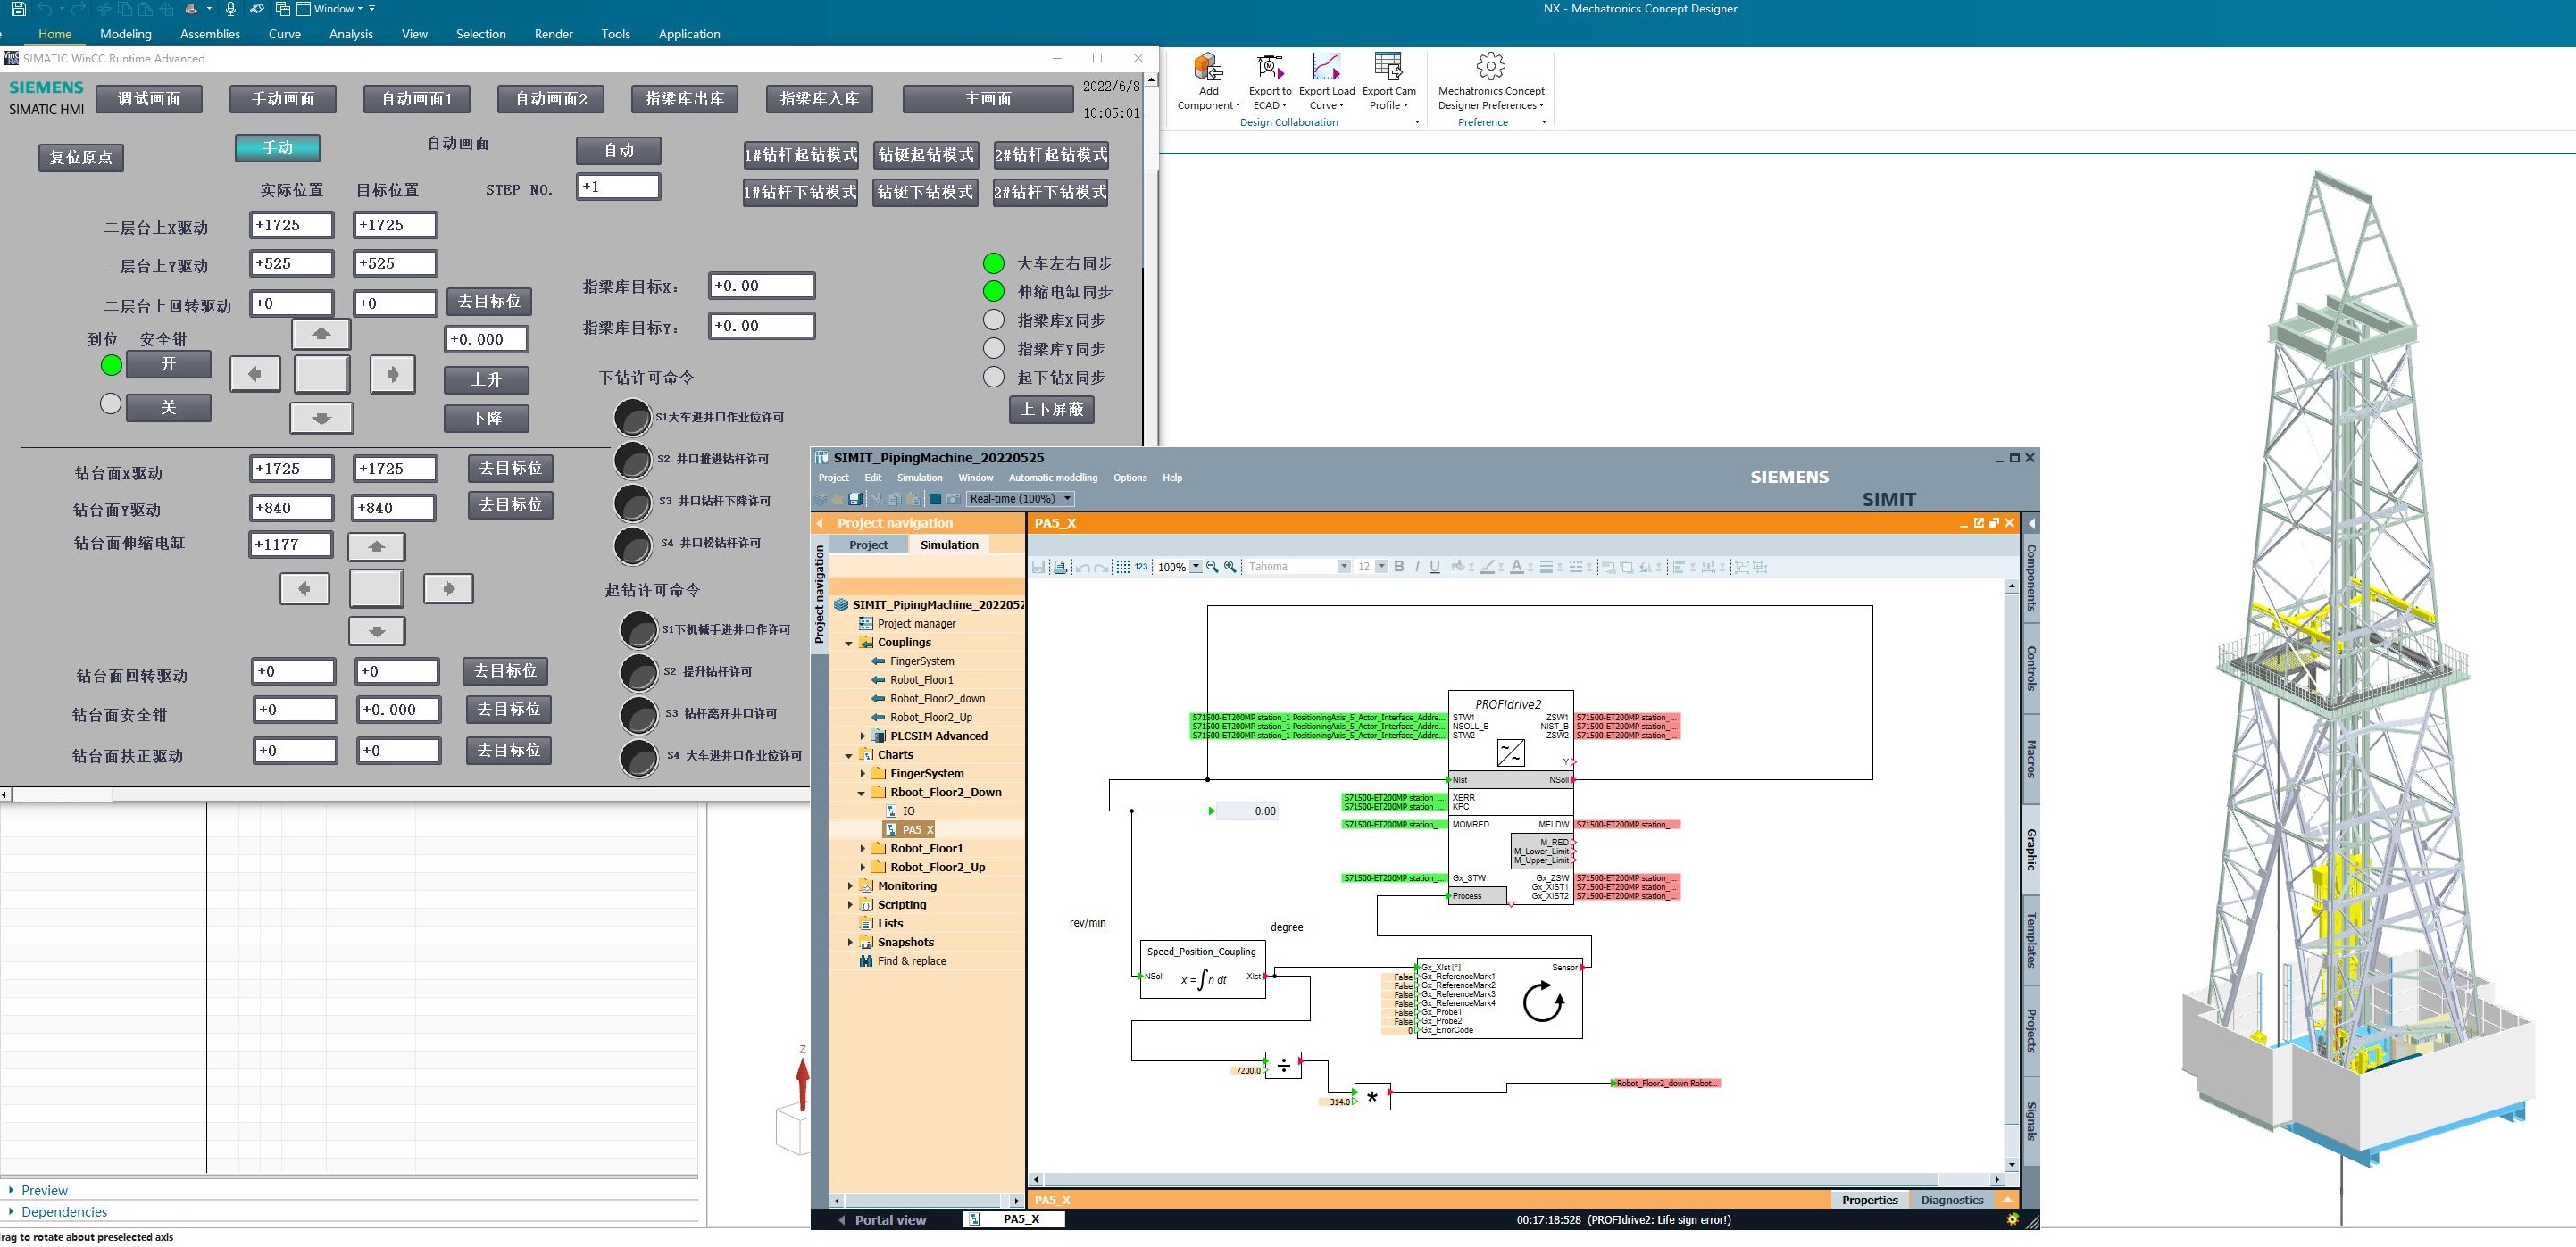Open Export Load Curve tool

1326,68
